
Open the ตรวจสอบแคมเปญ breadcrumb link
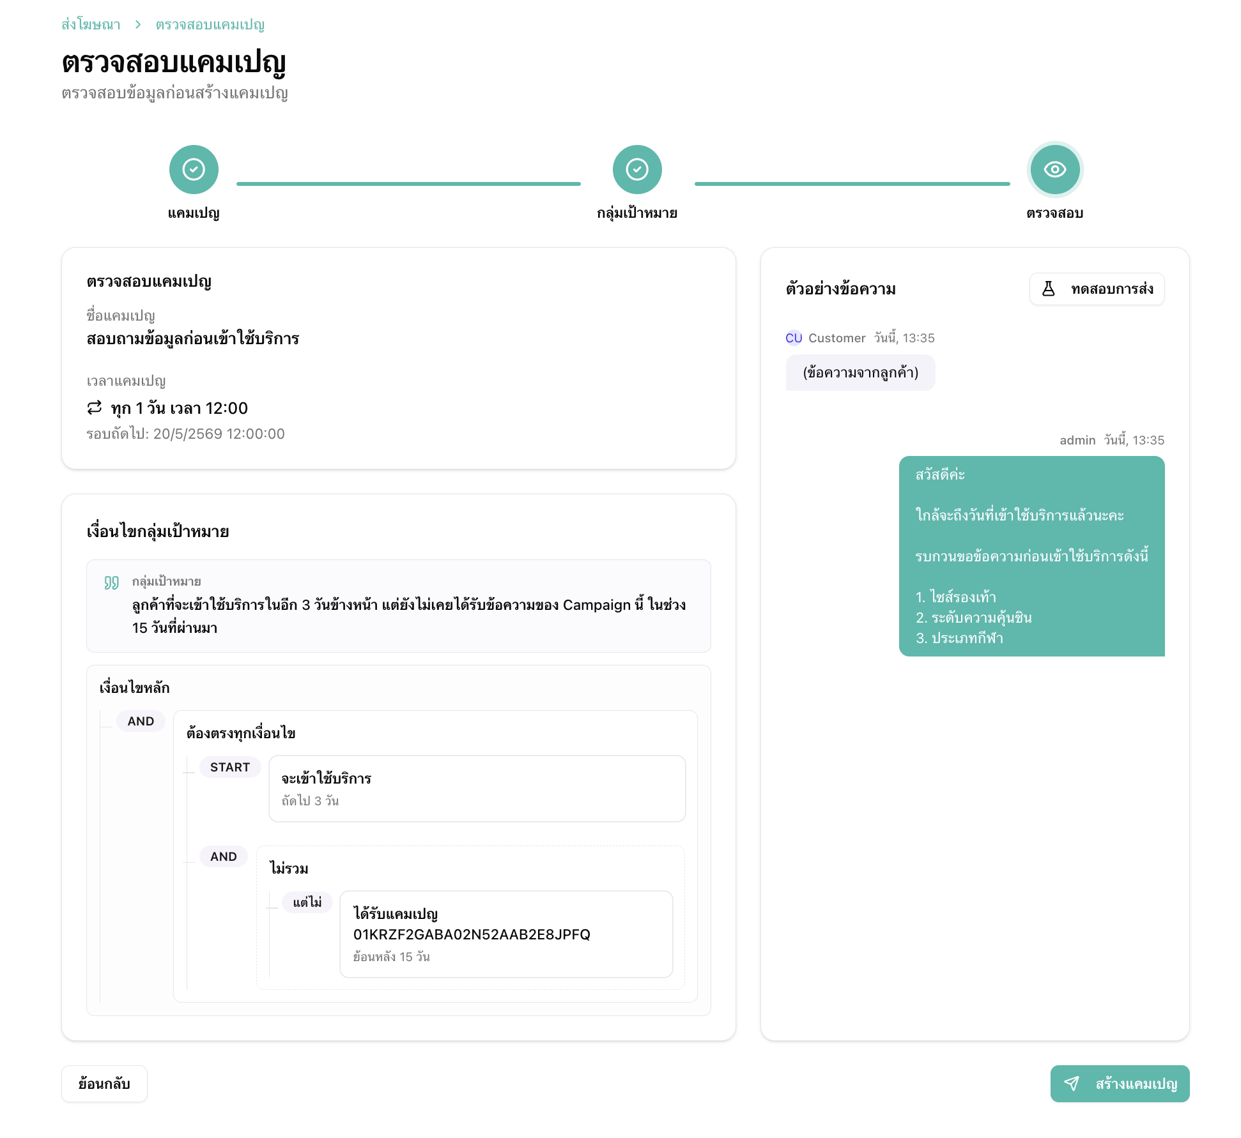pyautogui.click(x=210, y=24)
